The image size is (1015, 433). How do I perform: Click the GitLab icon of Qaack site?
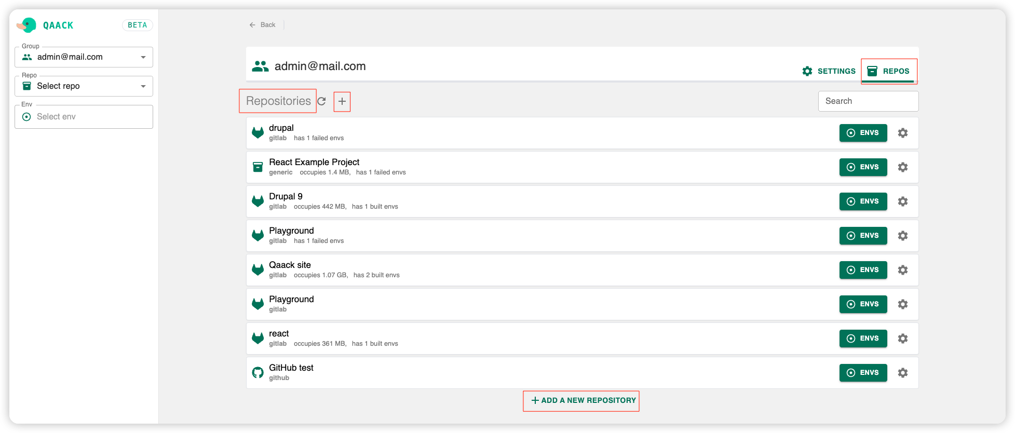[258, 270]
